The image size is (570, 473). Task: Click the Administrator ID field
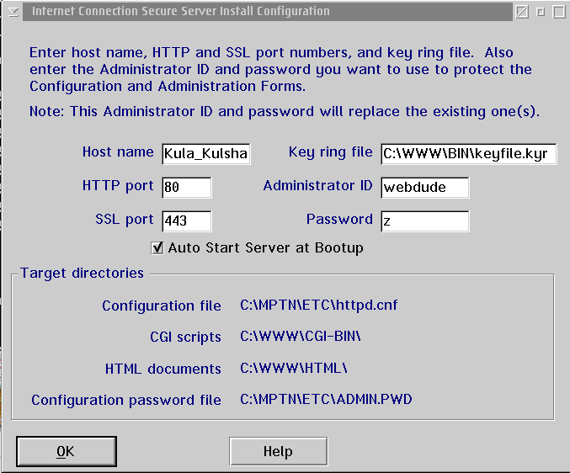(x=424, y=187)
